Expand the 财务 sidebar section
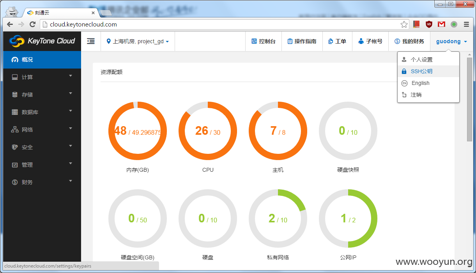476x273 pixels. pos(42,182)
